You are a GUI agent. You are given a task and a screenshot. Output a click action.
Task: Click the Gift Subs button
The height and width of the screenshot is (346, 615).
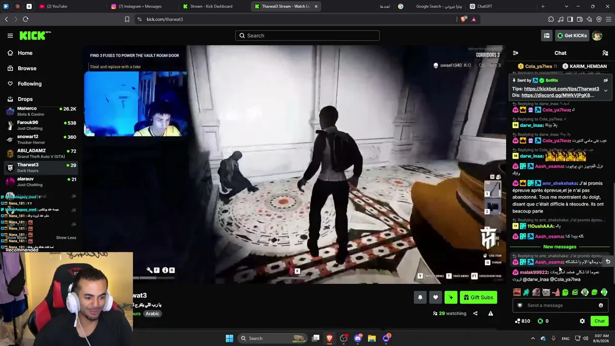pos(478,297)
